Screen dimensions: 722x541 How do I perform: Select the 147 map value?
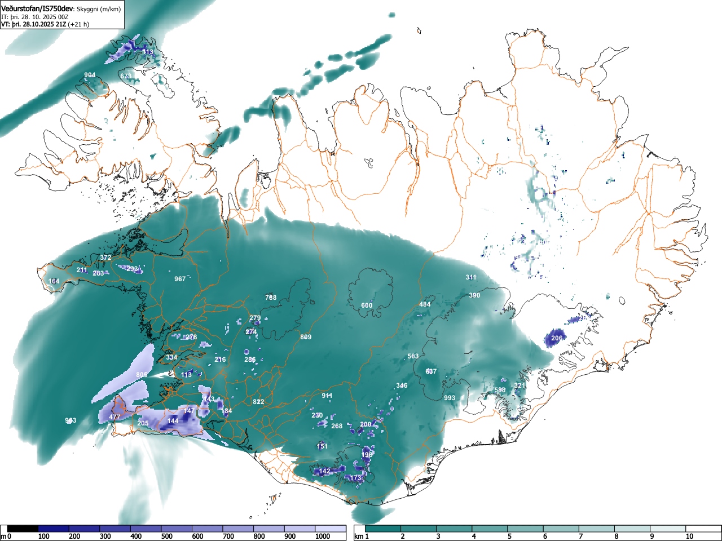click(x=189, y=411)
